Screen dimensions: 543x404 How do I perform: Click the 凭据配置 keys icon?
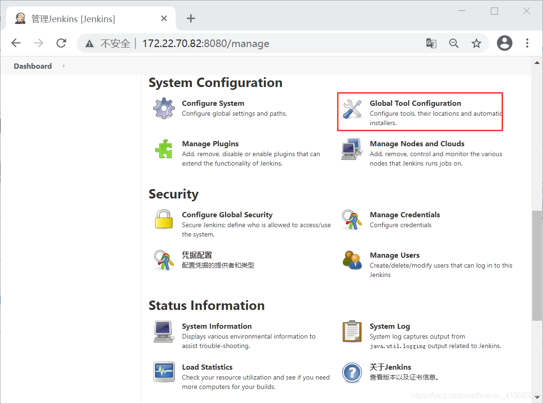[164, 260]
